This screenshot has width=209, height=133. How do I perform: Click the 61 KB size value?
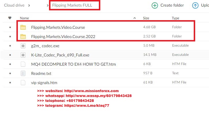(x=148, y=82)
